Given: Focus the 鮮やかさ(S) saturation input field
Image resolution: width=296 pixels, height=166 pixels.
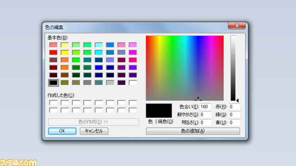Looking at the screenshot, I should [x=205, y=115].
